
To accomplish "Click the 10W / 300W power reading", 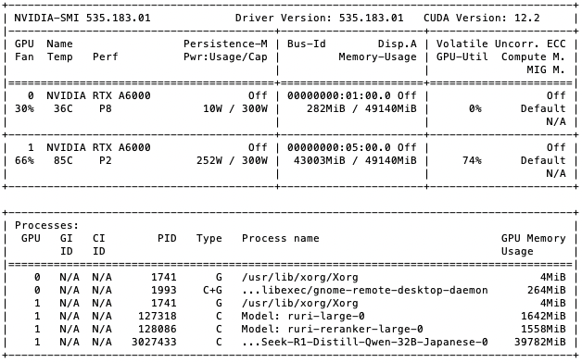I will [x=235, y=108].
